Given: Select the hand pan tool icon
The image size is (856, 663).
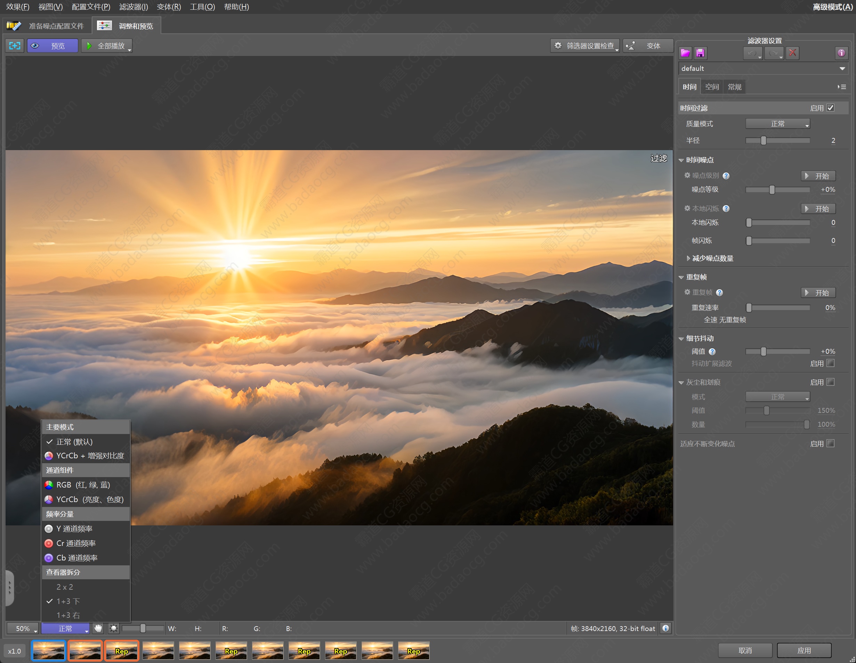Looking at the screenshot, I should (x=98, y=629).
